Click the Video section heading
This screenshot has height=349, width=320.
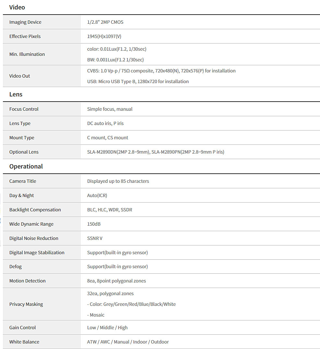[x=17, y=7]
